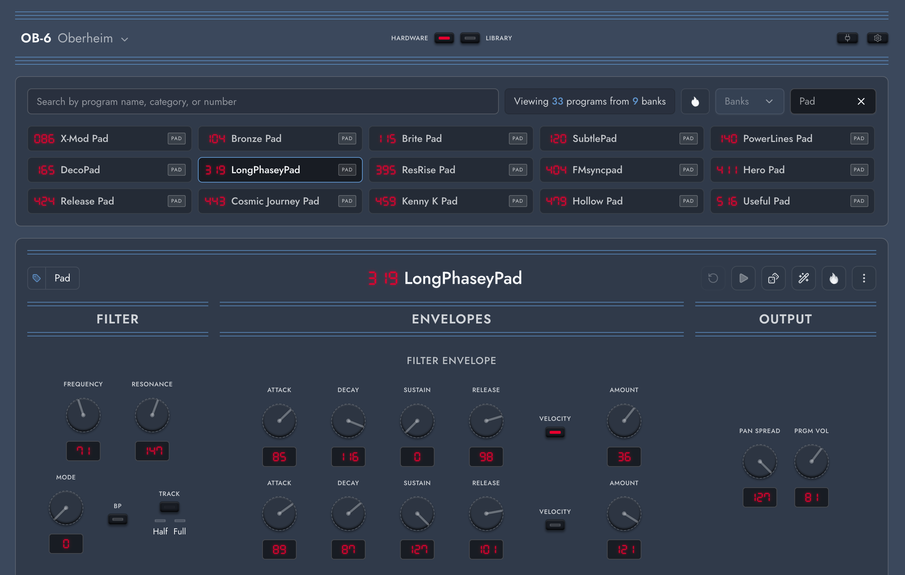Select program 165 DecoPad
This screenshot has height=575, width=905.
coord(110,170)
